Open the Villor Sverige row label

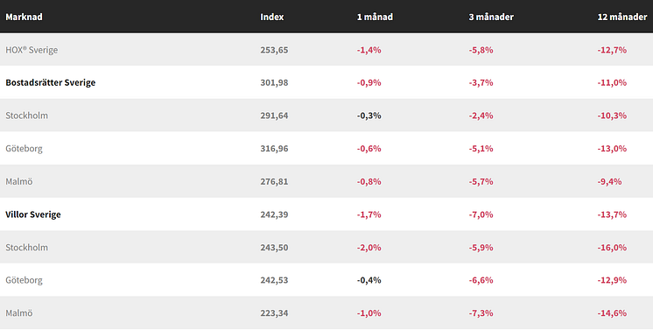tap(33, 214)
